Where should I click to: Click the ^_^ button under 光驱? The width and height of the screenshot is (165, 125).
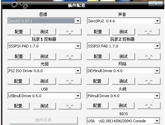[70, 81]
